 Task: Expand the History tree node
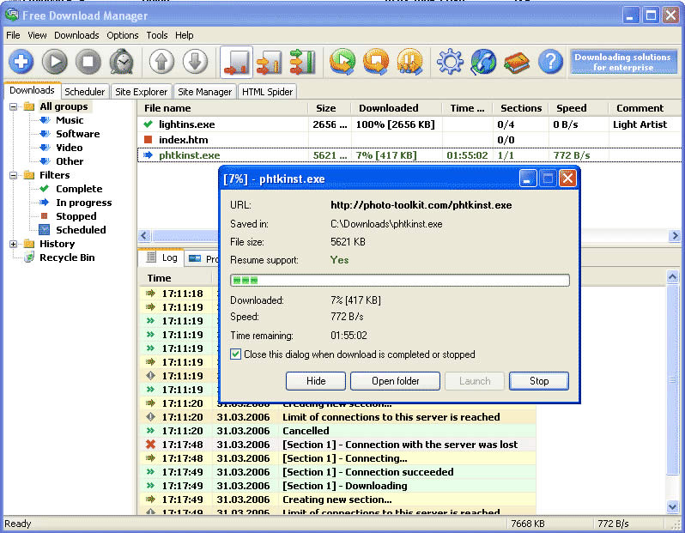point(14,244)
